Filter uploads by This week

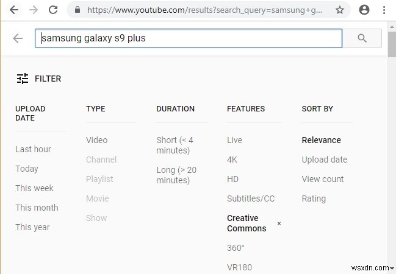(x=34, y=188)
